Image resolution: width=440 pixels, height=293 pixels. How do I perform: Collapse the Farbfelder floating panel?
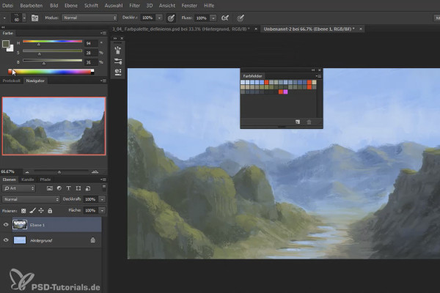click(313, 70)
